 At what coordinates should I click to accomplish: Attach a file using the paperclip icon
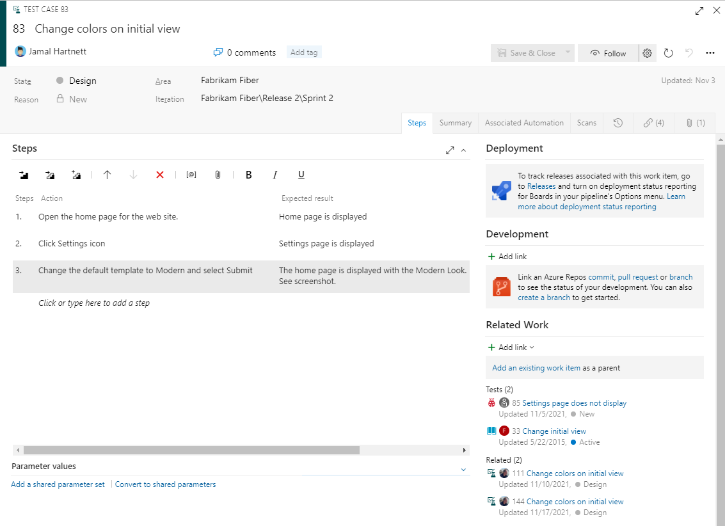tap(218, 174)
